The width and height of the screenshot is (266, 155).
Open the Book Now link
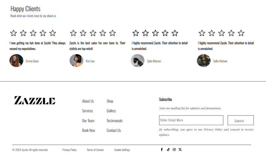pos(88,130)
